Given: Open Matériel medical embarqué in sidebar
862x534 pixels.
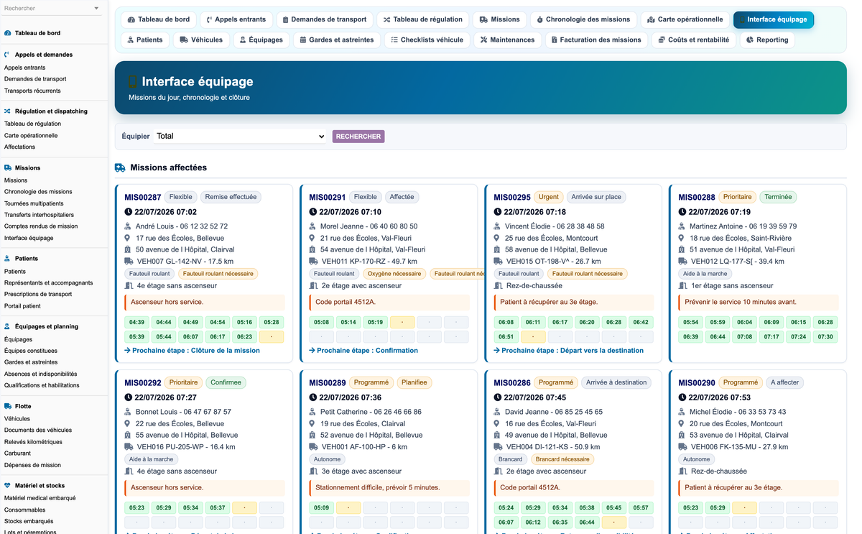Looking at the screenshot, I should click(x=40, y=498).
